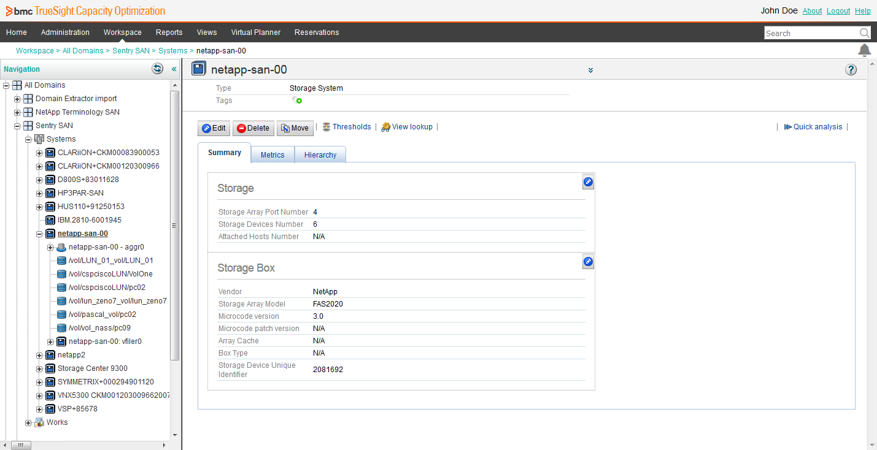Expand header details double chevron
877x450 pixels.
590,70
